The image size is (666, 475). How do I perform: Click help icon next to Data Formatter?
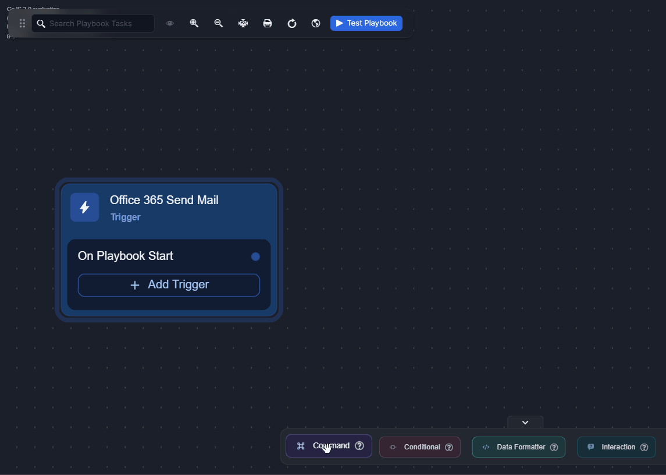pyautogui.click(x=554, y=447)
